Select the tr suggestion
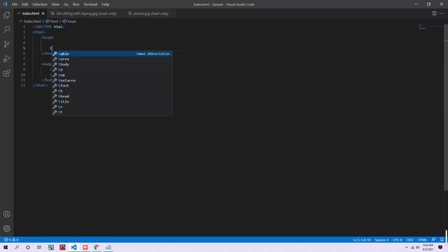 click(x=112, y=107)
